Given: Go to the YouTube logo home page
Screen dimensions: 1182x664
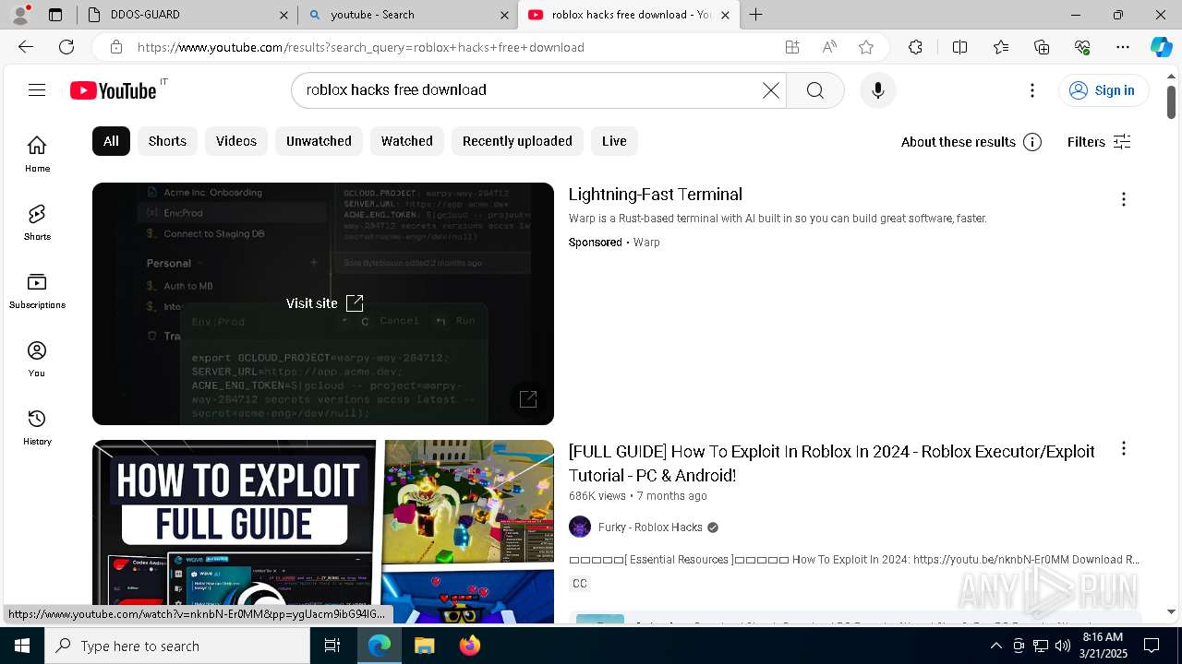Looking at the screenshot, I should [x=114, y=90].
